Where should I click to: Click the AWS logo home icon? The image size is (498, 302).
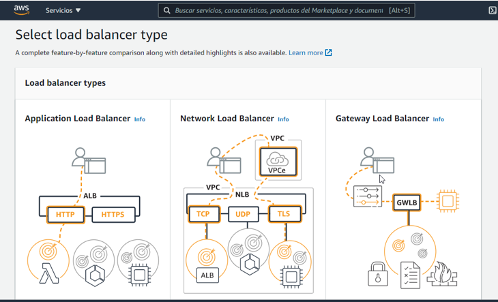click(22, 10)
